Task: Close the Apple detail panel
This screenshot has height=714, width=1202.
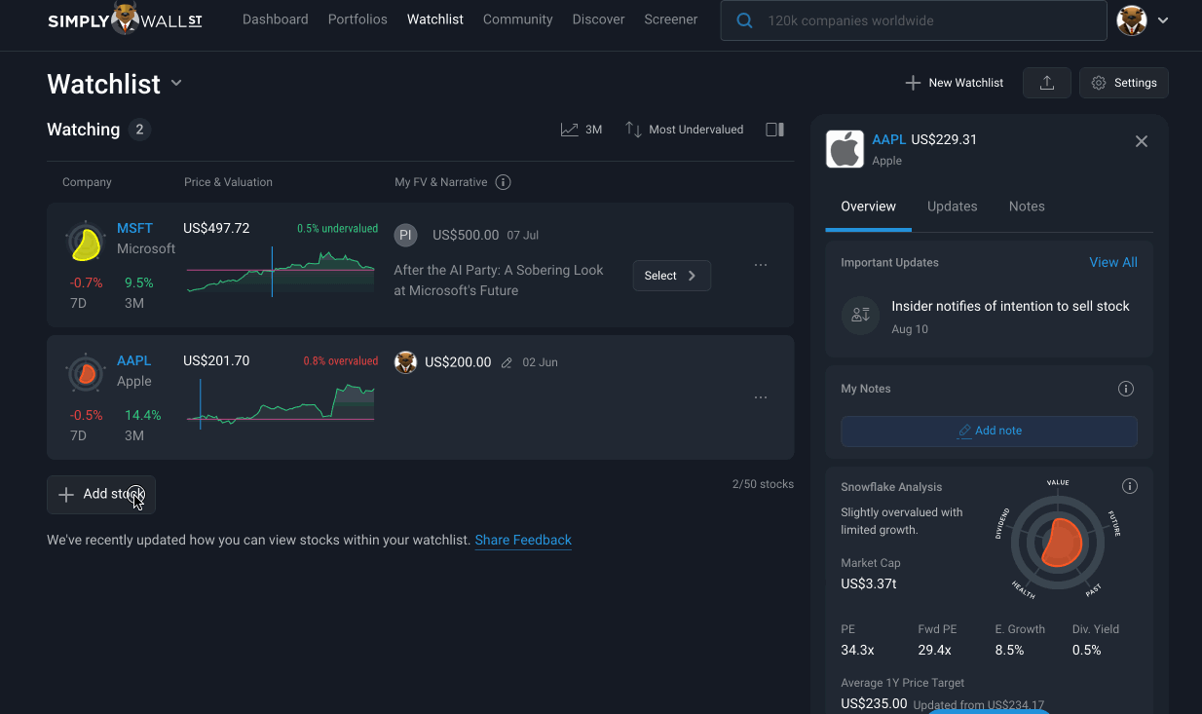Action: [x=1142, y=141]
